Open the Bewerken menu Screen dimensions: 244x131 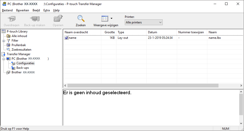(x=22, y=10)
